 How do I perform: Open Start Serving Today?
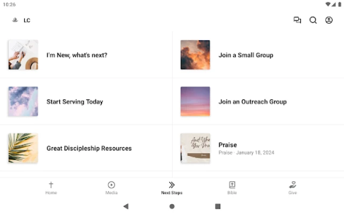pos(75,102)
